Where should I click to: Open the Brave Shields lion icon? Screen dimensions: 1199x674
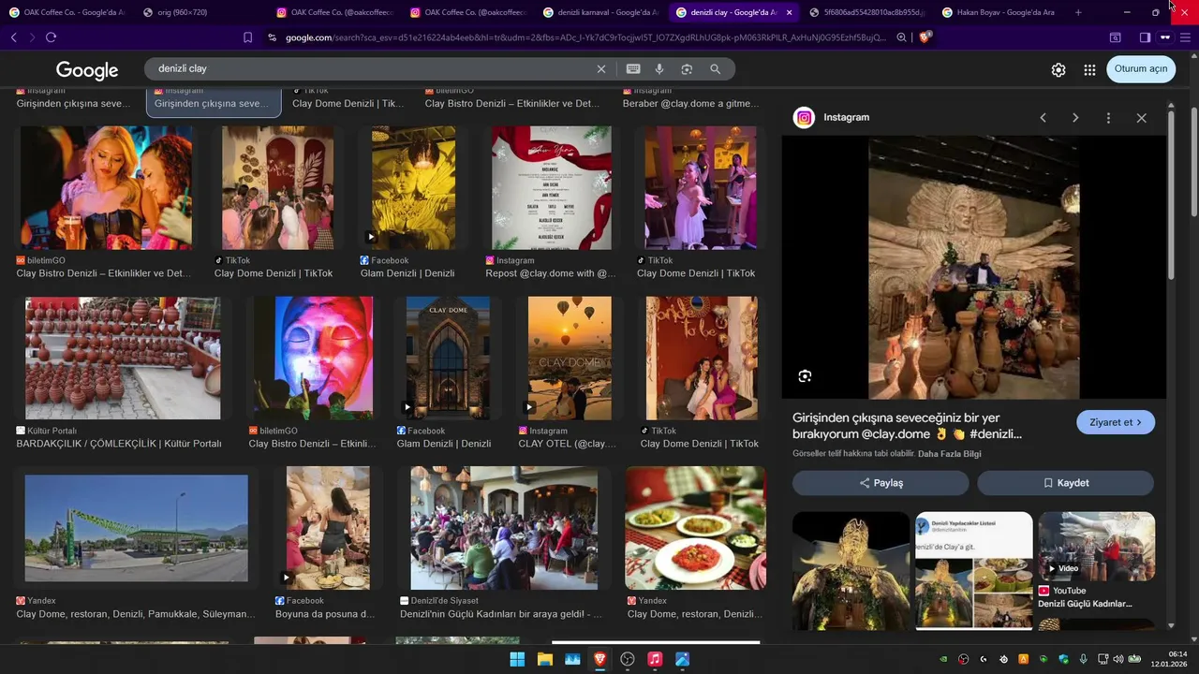pos(925,37)
